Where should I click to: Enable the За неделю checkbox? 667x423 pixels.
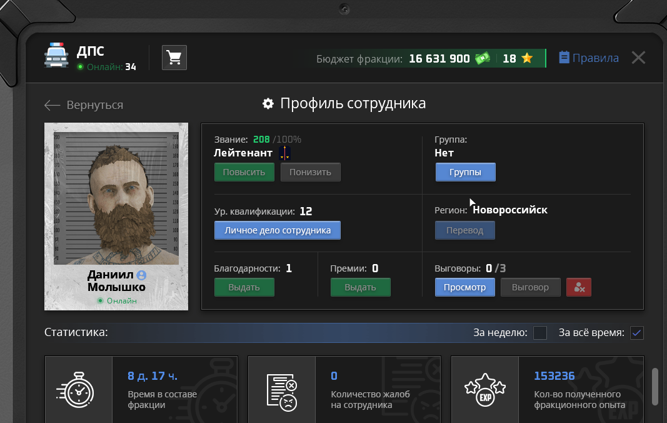click(x=540, y=333)
